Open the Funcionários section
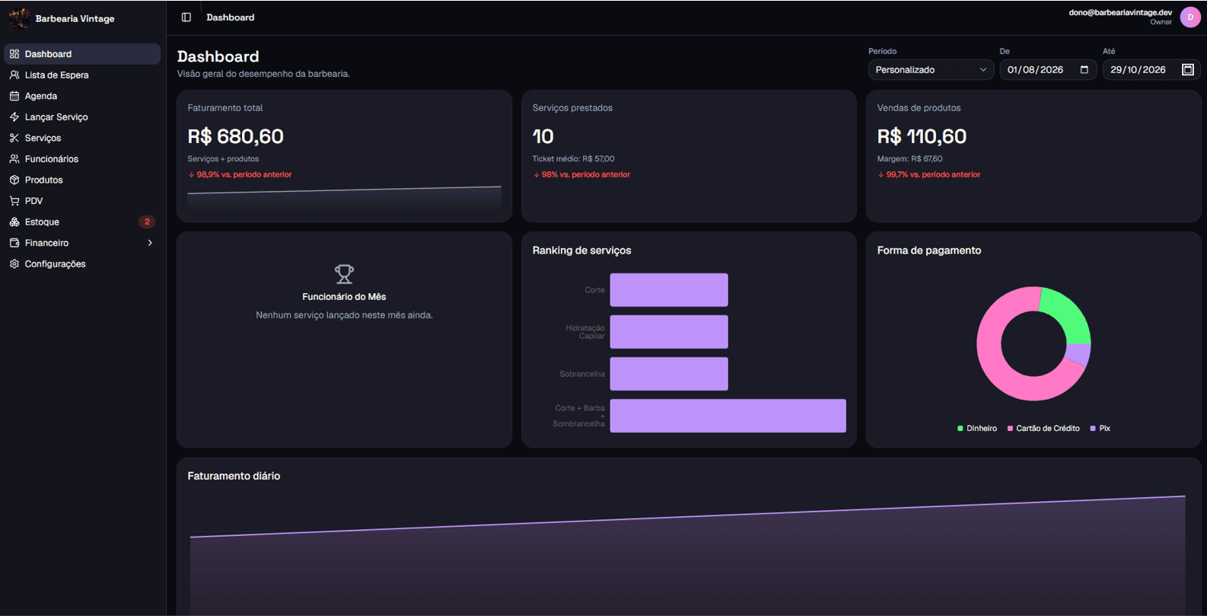This screenshot has width=1207, height=616. pos(82,158)
